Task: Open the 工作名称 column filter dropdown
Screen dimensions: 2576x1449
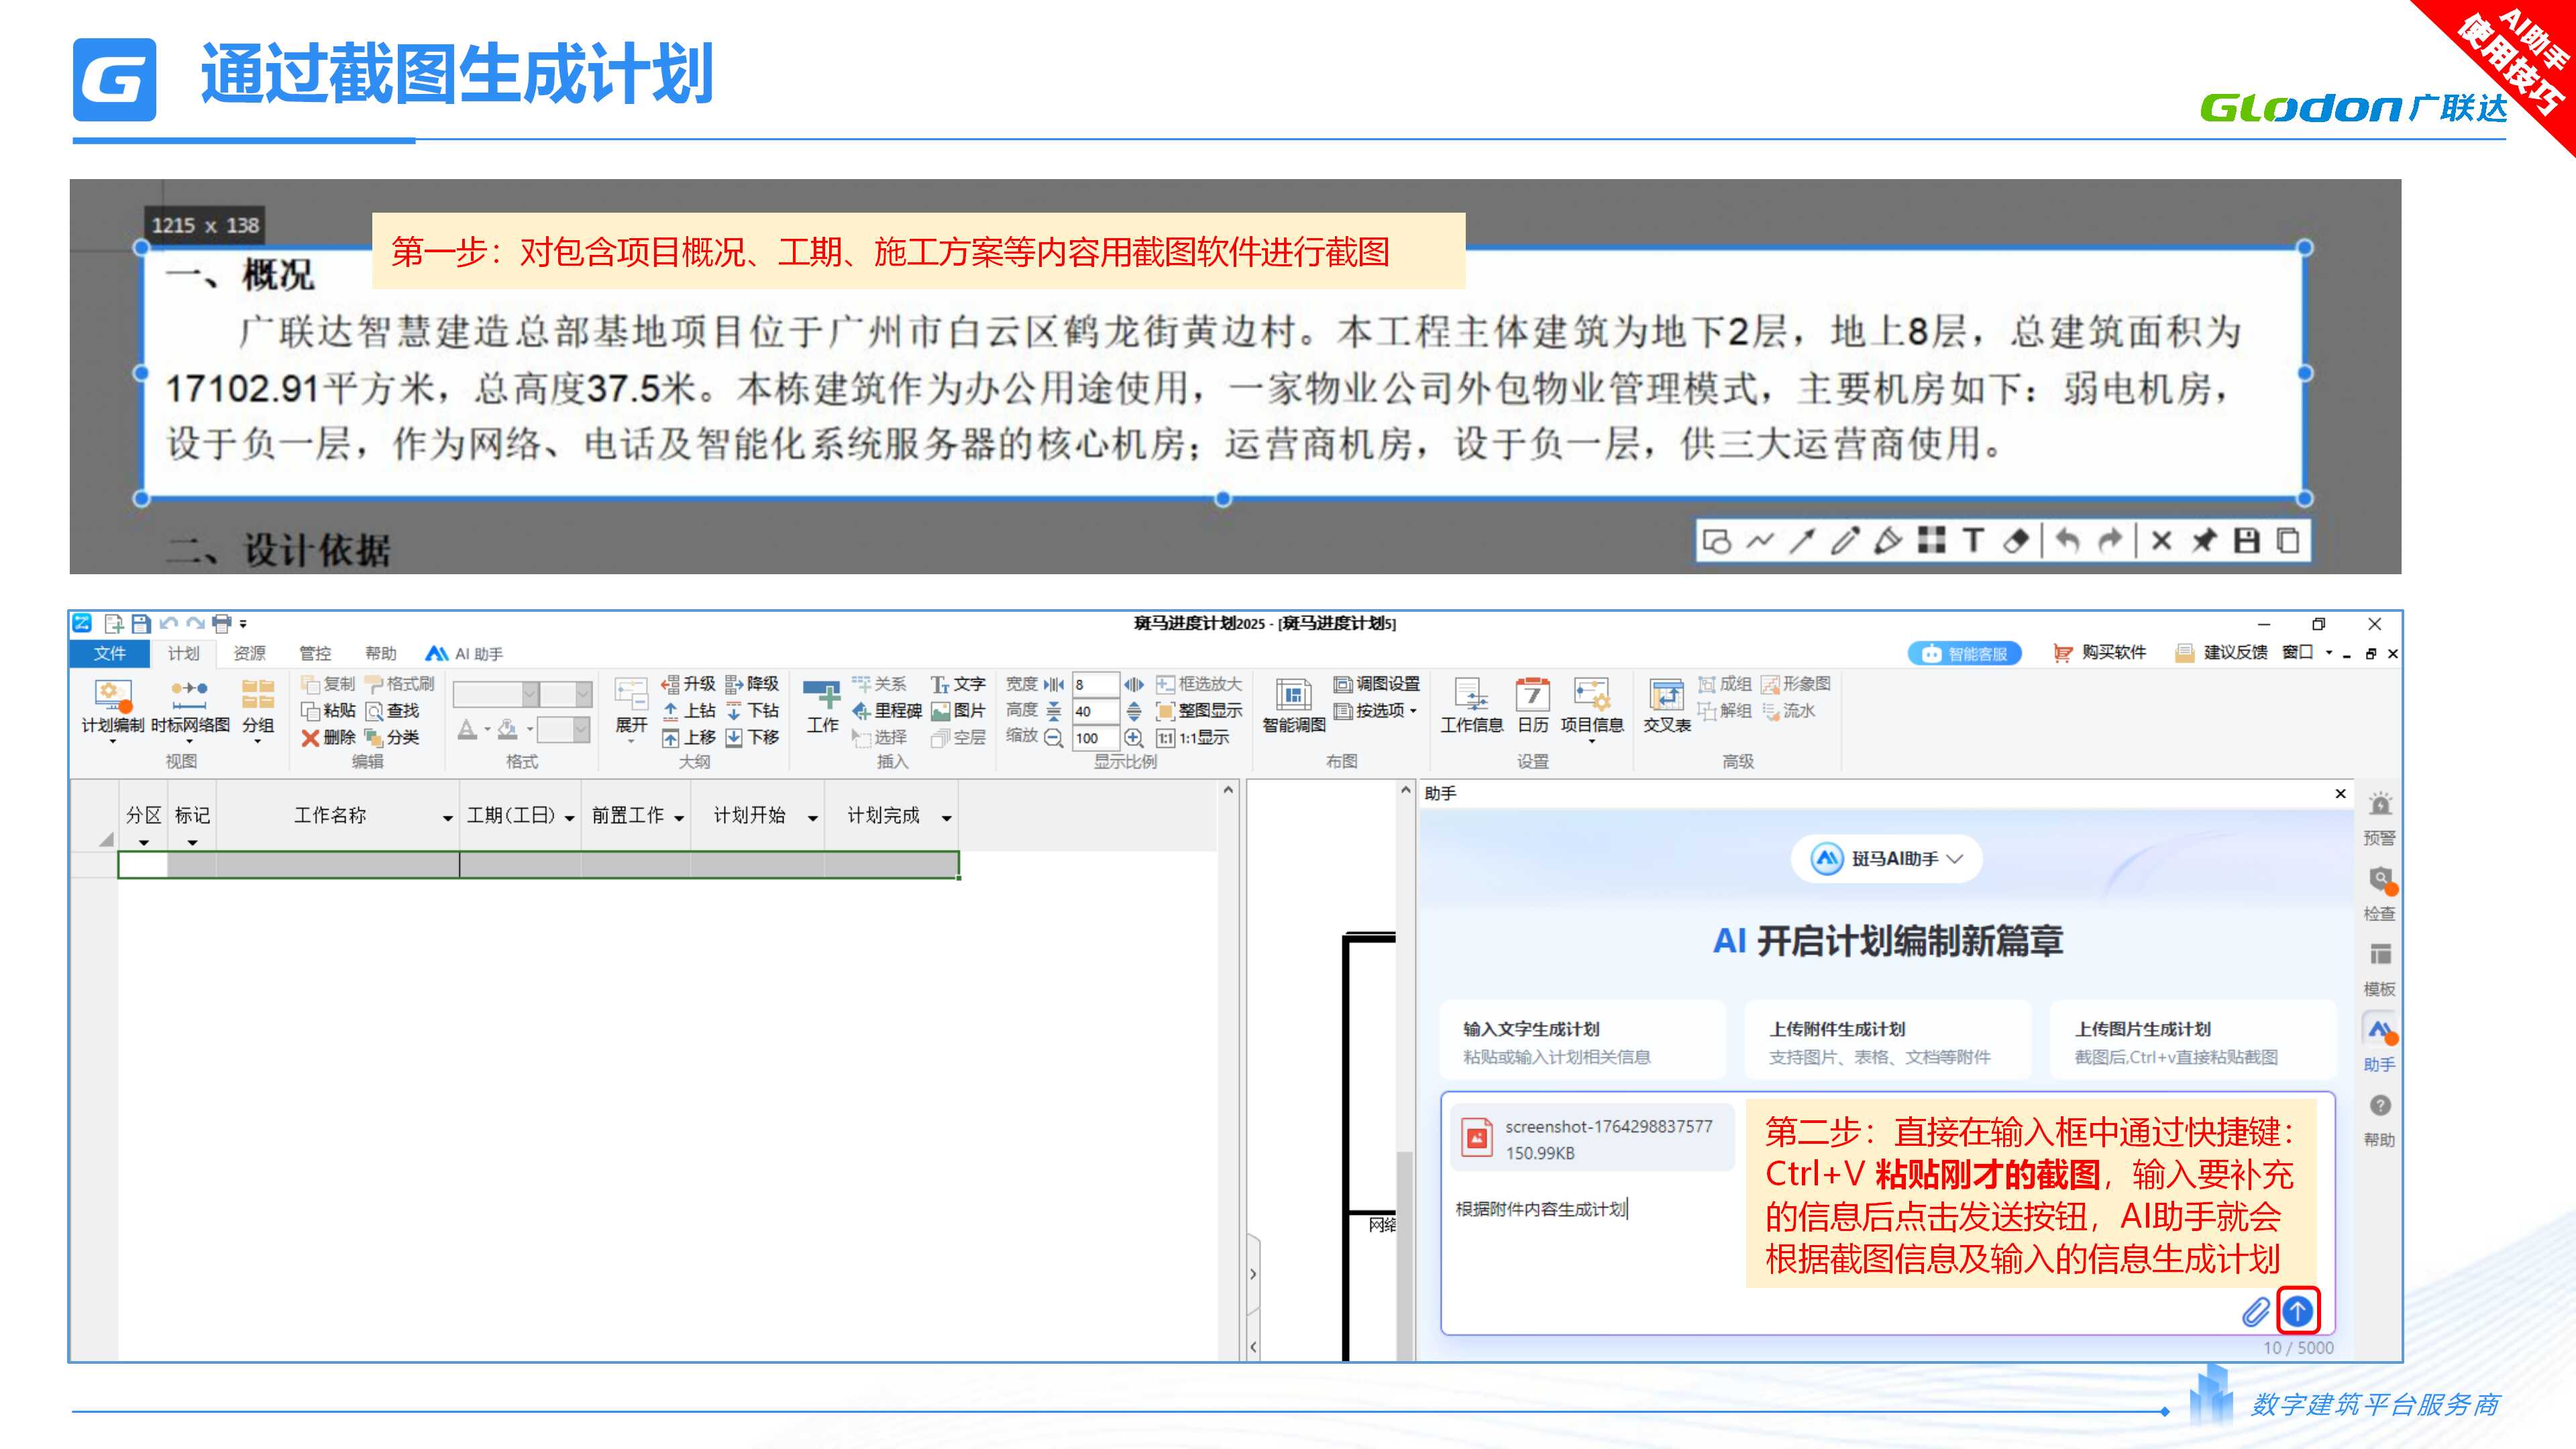Action: (447, 818)
